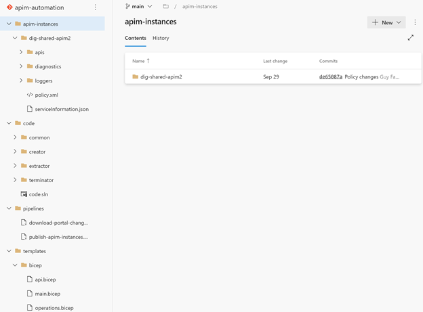This screenshot has height=312, width=423.
Task: Open more actions menu beside New button
Action: point(415,22)
